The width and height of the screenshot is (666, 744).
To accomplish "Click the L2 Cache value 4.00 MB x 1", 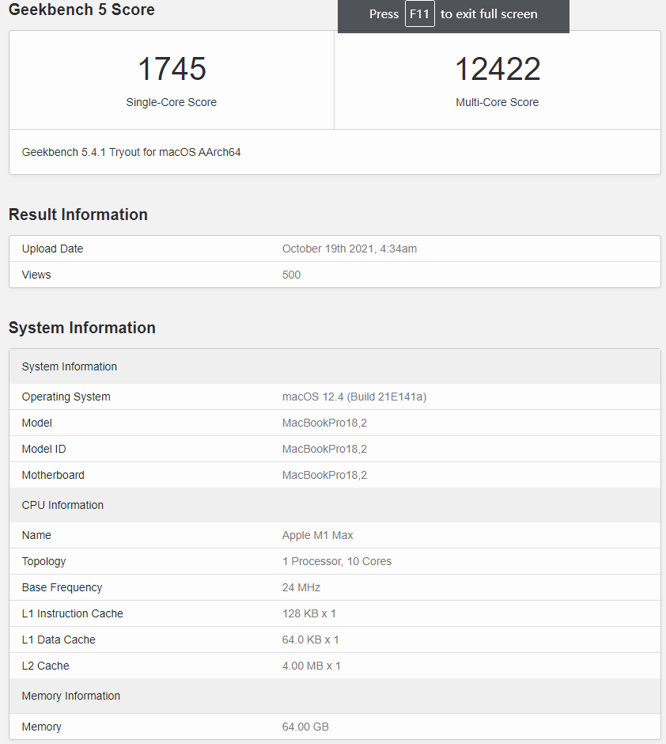I will (x=311, y=666).
